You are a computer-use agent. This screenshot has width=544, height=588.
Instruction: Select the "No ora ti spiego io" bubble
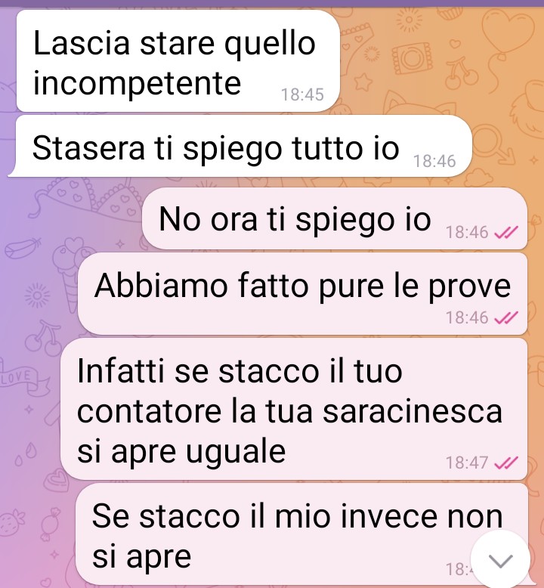335,218
